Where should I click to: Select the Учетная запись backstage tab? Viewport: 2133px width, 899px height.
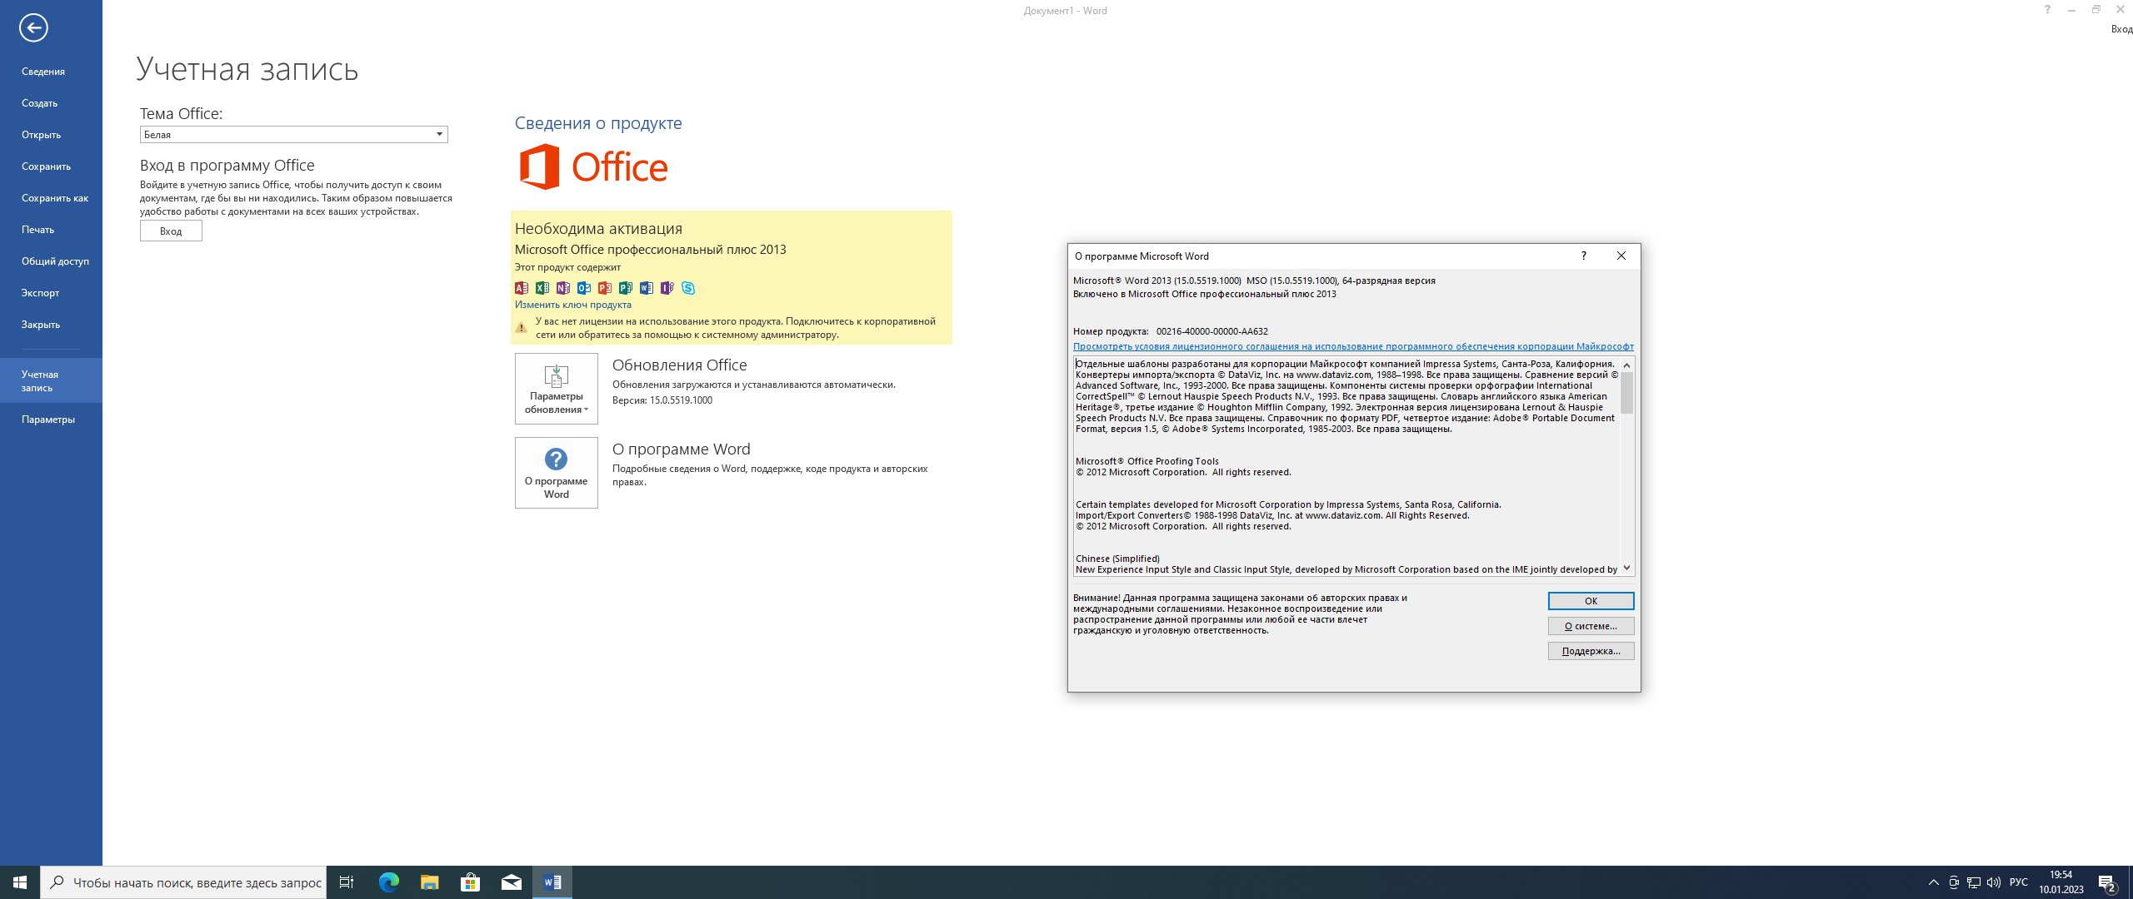[51, 380]
